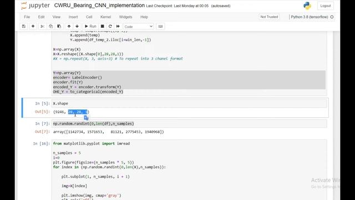Open the Kernel menu
This screenshot has width=355, height=200.
click(105, 17)
